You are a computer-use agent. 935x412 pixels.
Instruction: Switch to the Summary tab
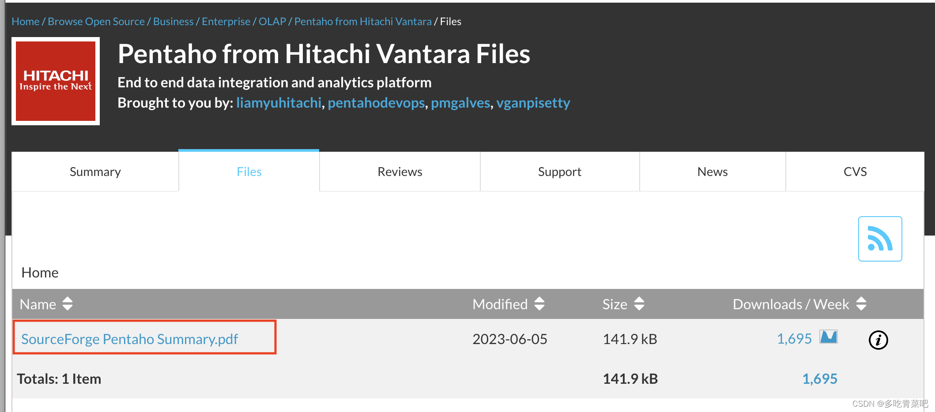pyautogui.click(x=95, y=172)
